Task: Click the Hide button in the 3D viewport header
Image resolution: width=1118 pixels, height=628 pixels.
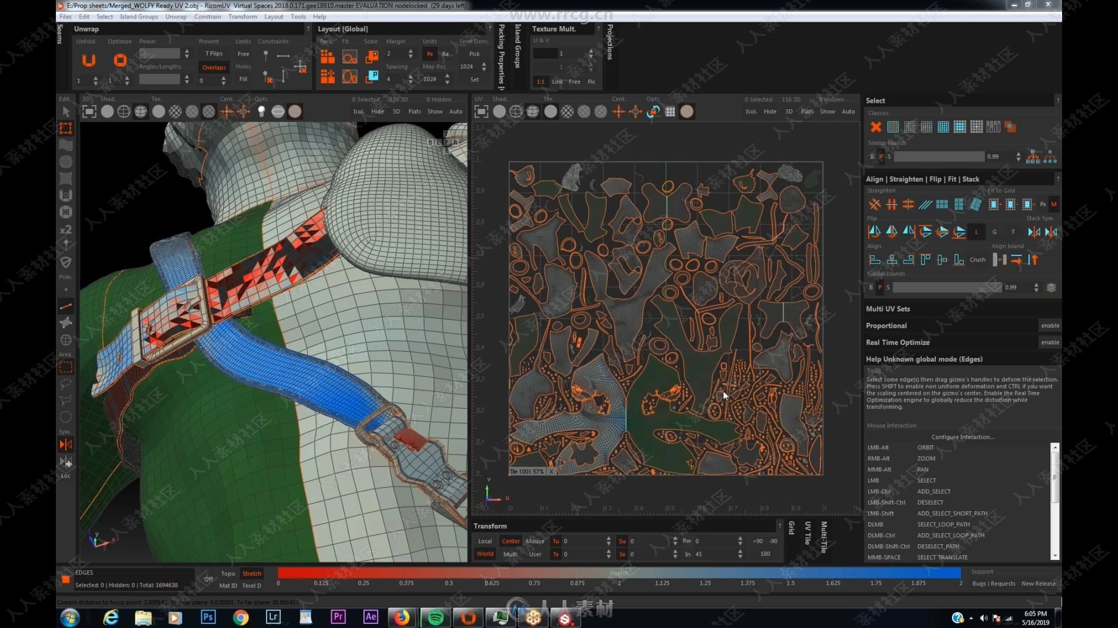Action: [x=378, y=112]
